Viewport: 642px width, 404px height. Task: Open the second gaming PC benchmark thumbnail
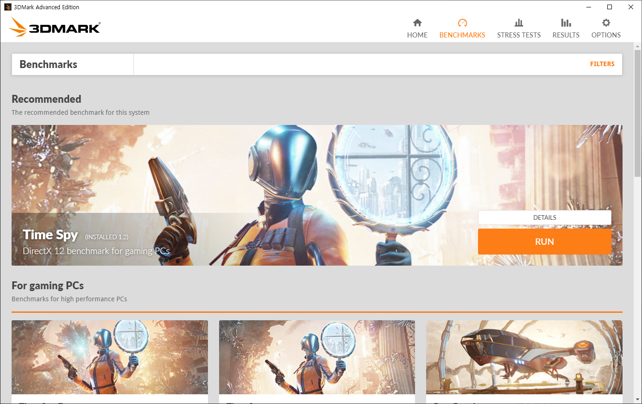point(317,357)
